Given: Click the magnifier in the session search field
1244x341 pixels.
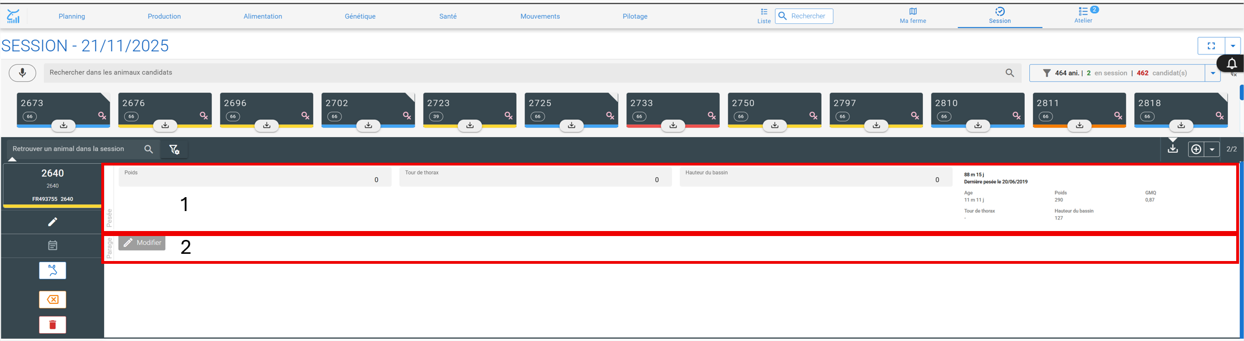Looking at the screenshot, I should [149, 149].
